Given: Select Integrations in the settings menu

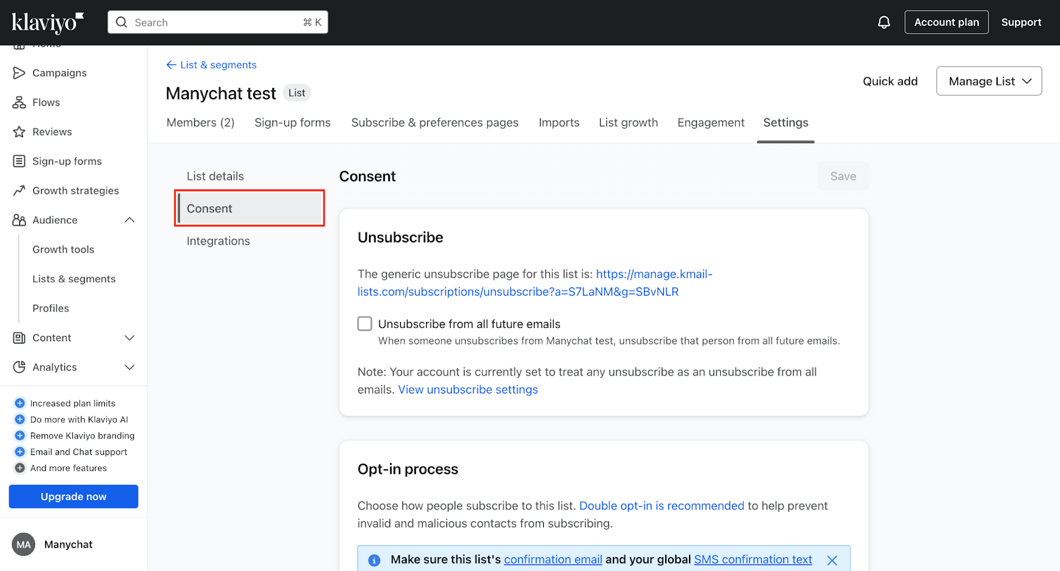Looking at the screenshot, I should click(218, 241).
